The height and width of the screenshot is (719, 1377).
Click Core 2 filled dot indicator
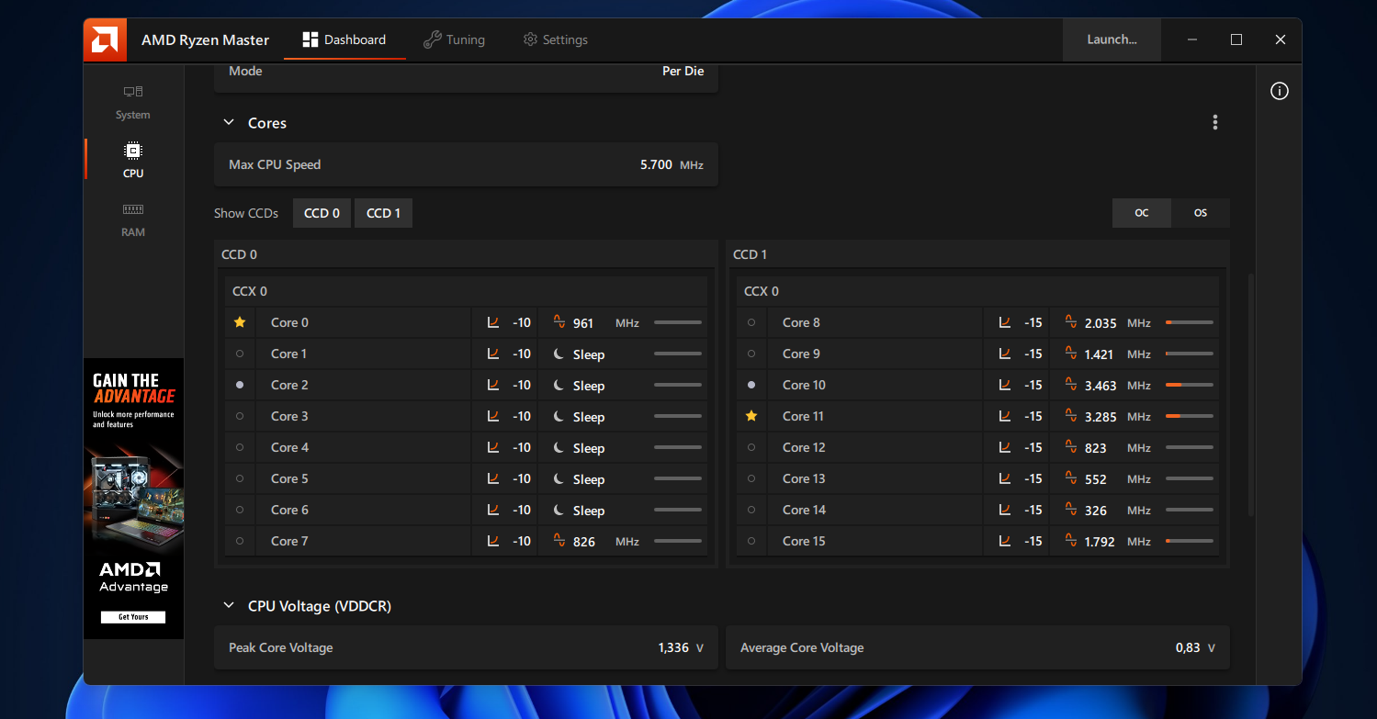click(x=240, y=385)
